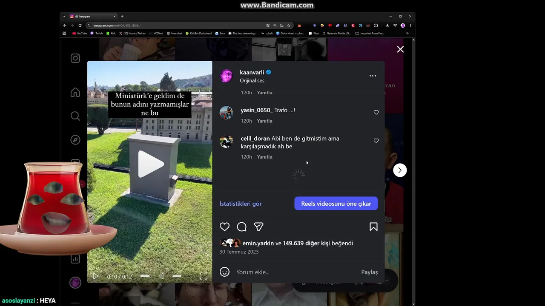Open the Explore compass icon
This screenshot has height=306, width=545.
75,140
